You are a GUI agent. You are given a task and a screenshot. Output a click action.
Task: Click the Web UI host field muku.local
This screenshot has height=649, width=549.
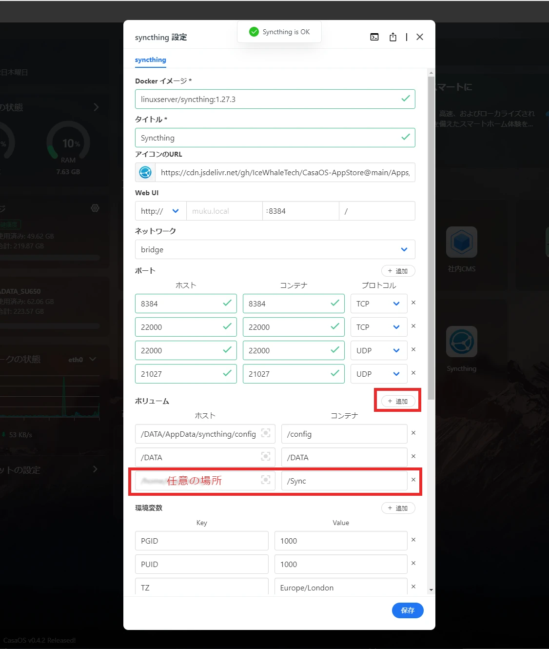point(224,211)
